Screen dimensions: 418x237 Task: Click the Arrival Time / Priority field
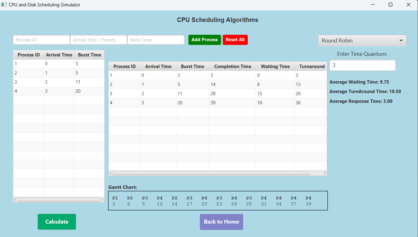(99, 40)
